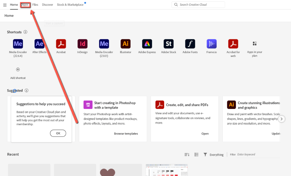
Task: Switch to the Home tab
Action: point(14,5)
